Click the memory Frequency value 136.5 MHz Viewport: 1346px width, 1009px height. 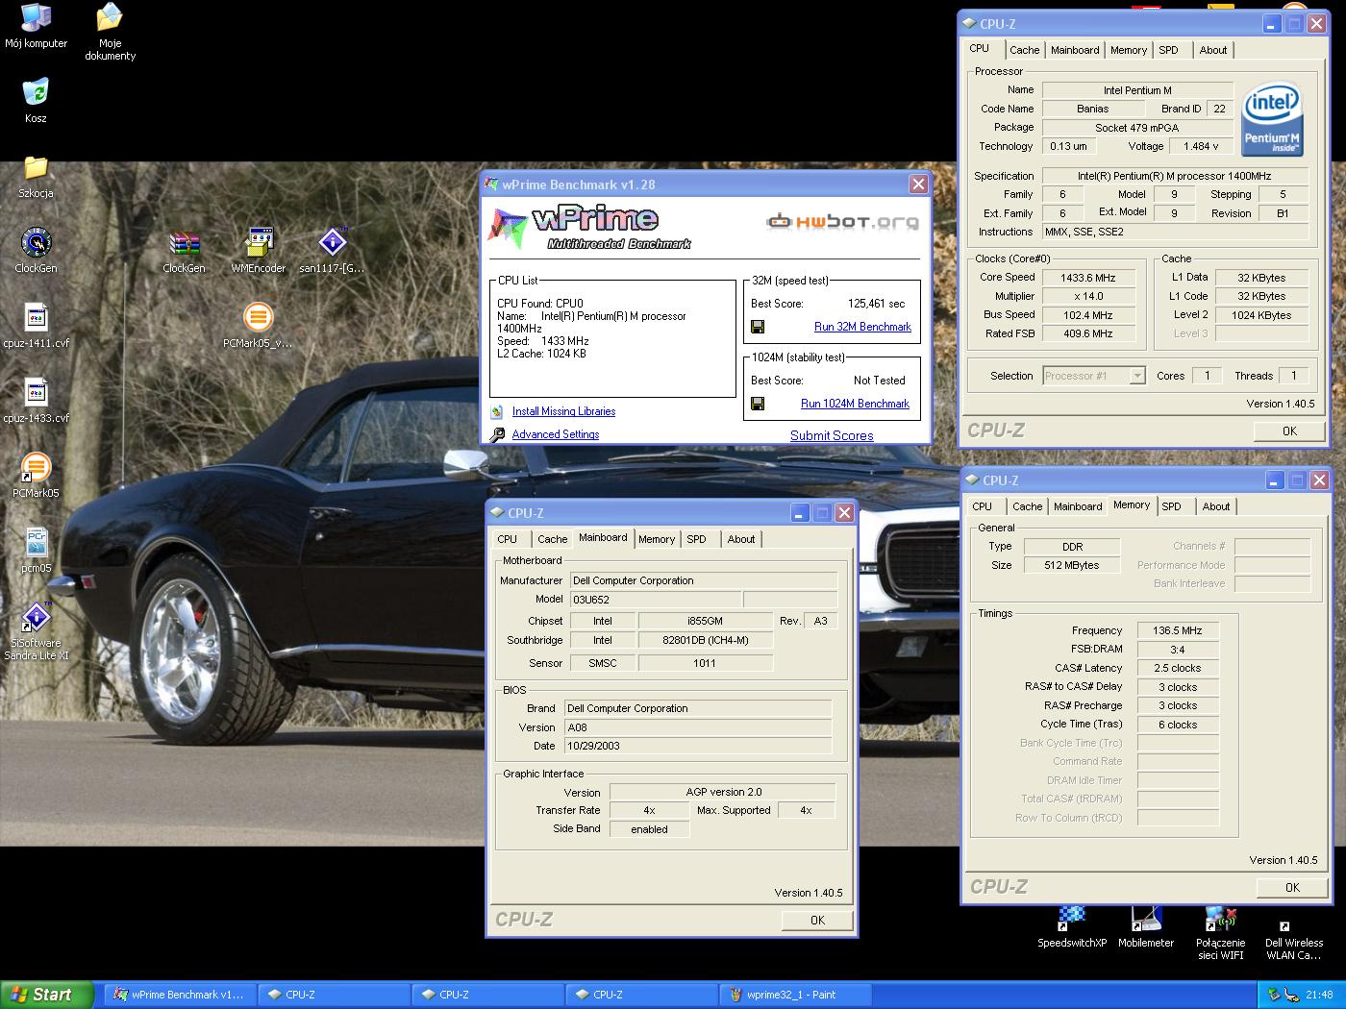pyautogui.click(x=1178, y=630)
